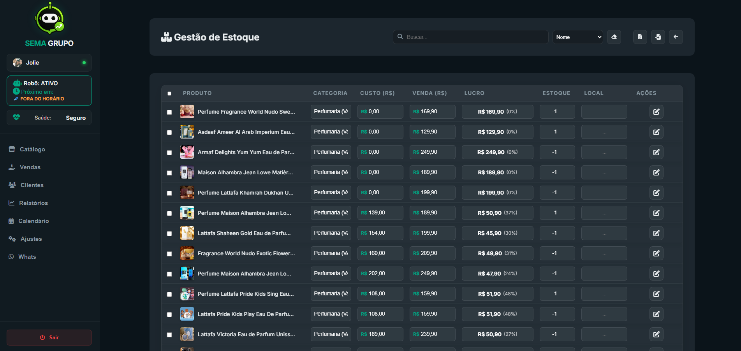The width and height of the screenshot is (741, 351).
Task: Click edit icon for Maison Alhambra Jean Lowe Matièr...
Action: [657, 172]
